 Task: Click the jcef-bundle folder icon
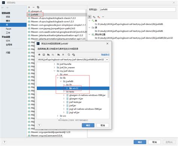(58, 64)
